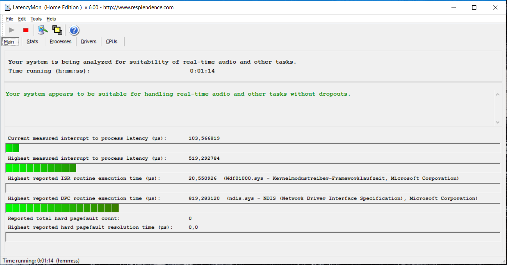Switch to the Processes tab
507x265 pixels.
(x=61, y=42)
